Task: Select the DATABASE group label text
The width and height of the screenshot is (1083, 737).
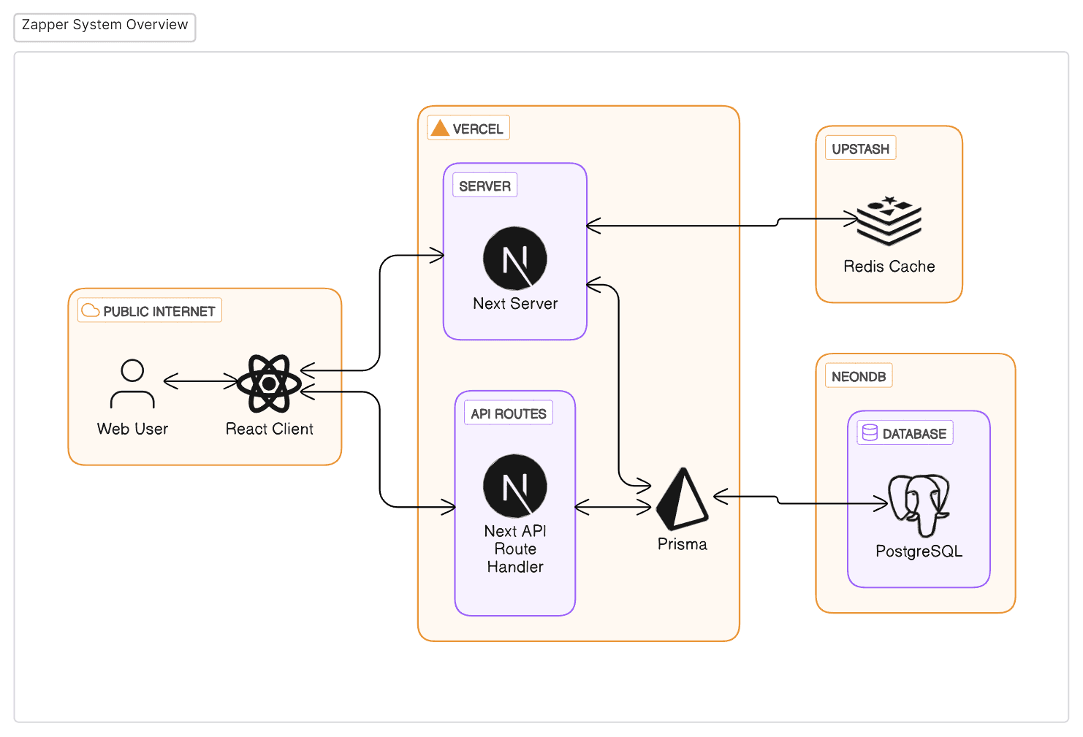Action: pyautogui.click(x=914, y=434)
